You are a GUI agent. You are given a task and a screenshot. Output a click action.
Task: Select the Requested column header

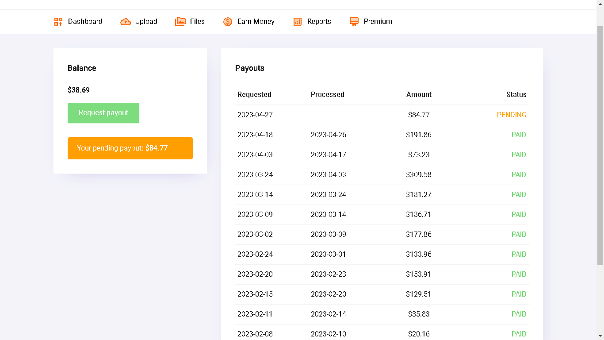254,95
